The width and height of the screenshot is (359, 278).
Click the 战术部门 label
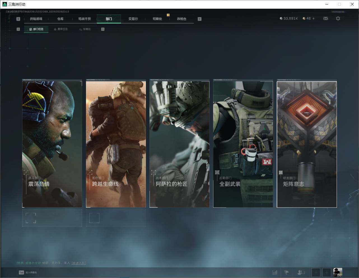[x=162, y=178]
